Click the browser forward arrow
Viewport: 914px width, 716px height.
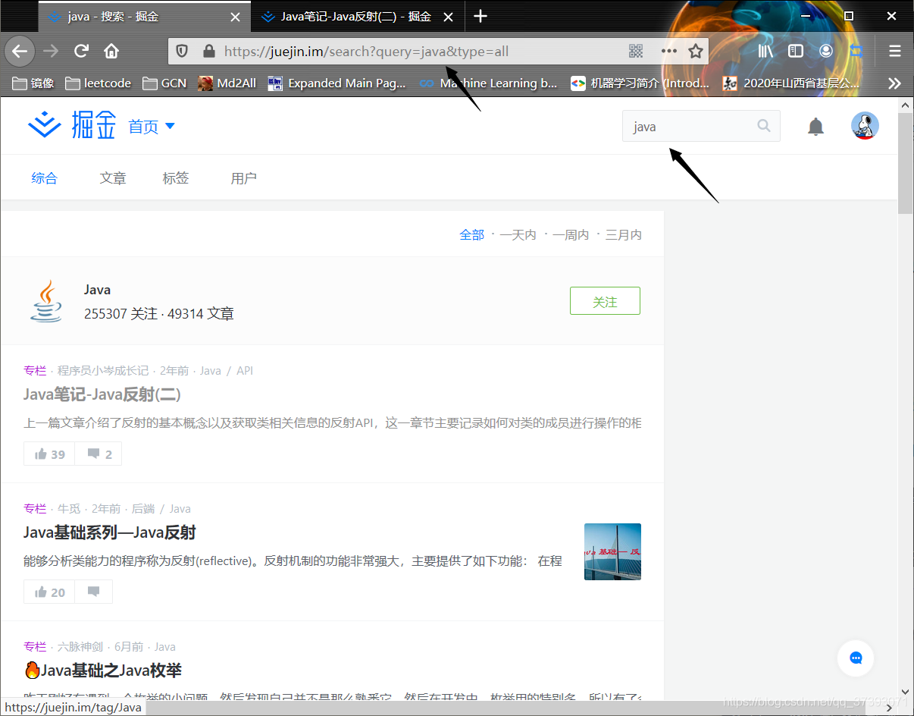coord(51,52)
